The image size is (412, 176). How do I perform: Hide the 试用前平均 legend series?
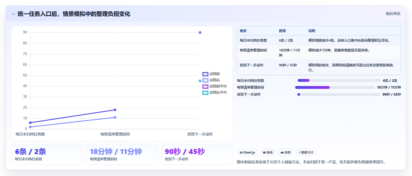(x=214, y=86)
